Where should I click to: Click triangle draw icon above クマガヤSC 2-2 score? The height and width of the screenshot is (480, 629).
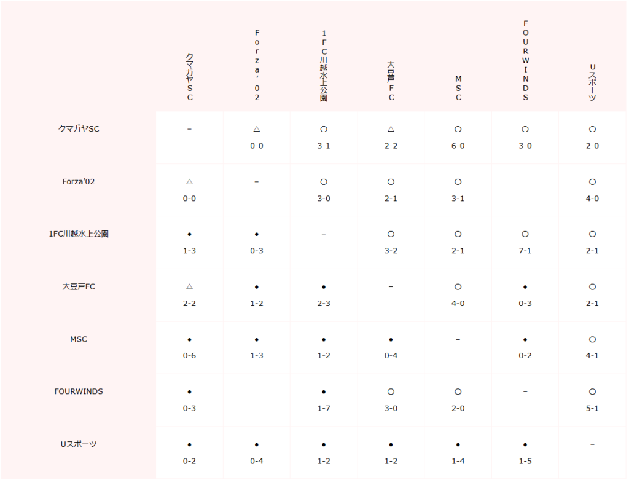pos(391,129)
